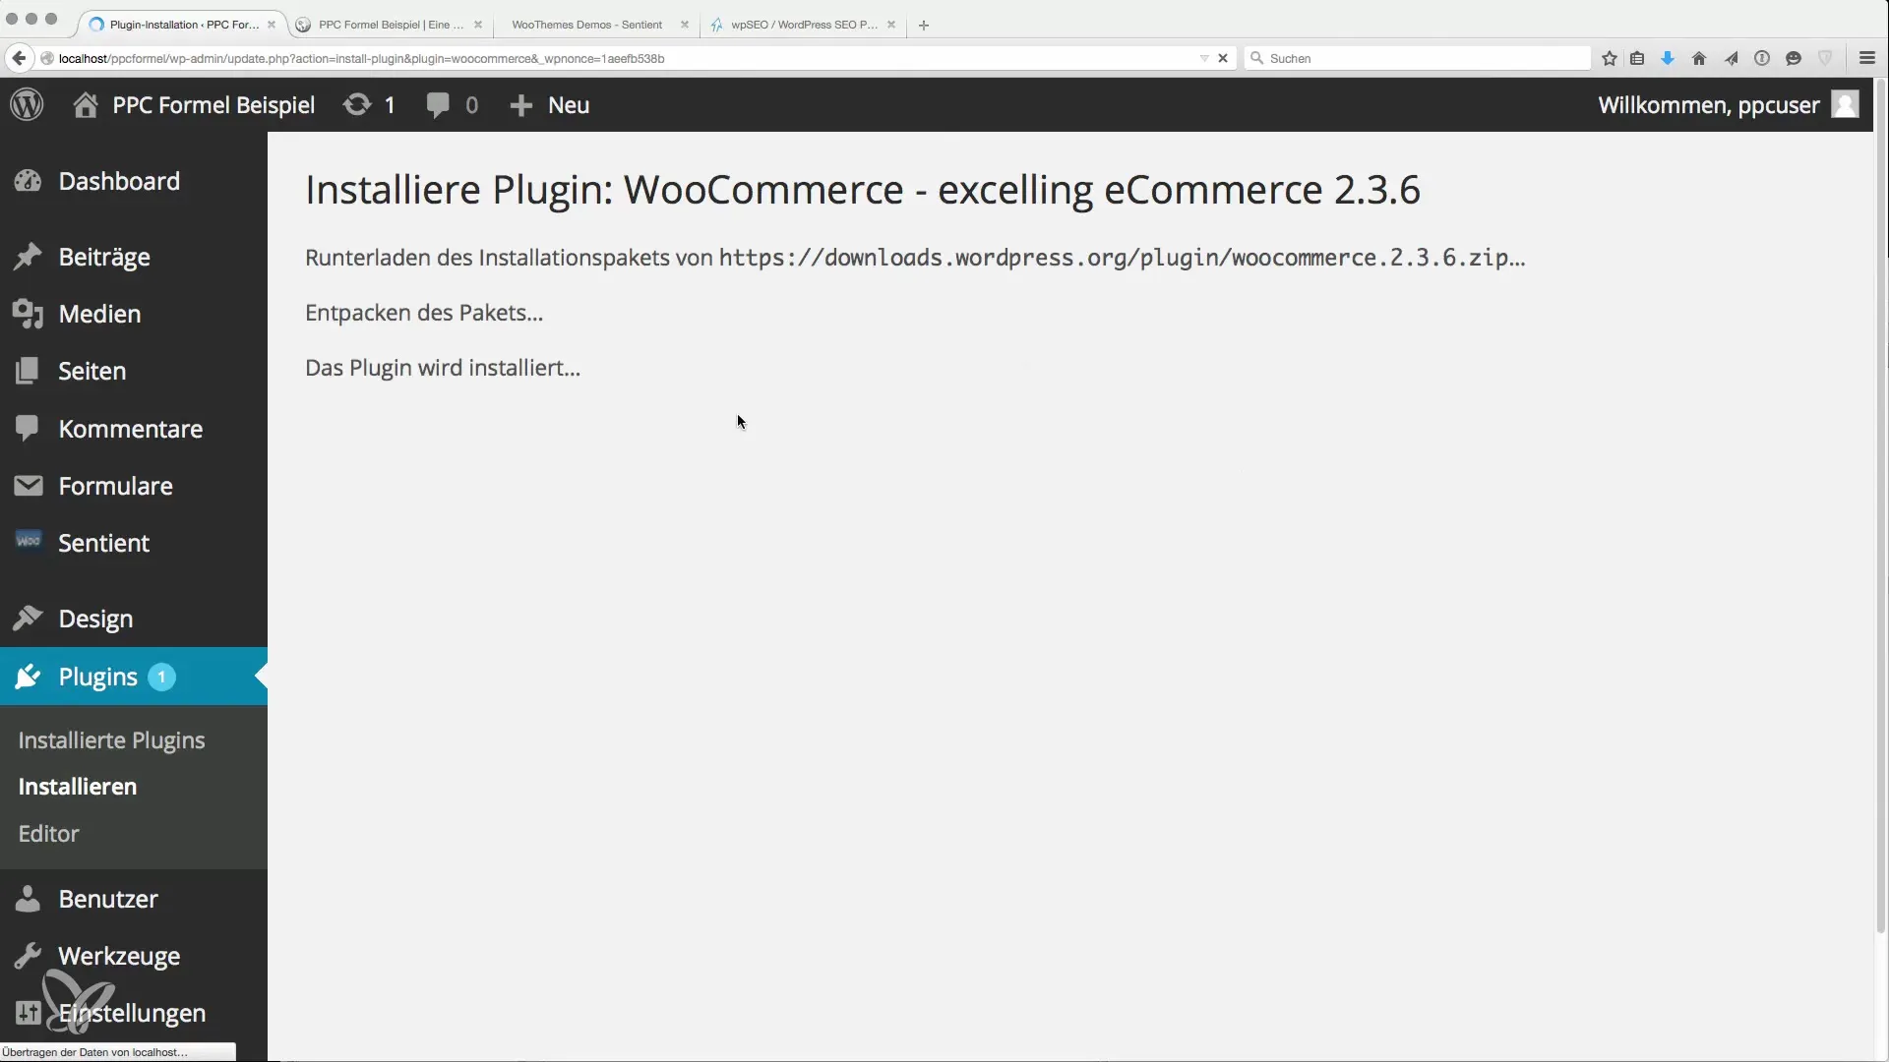Viewport: 1889px width, 1062px height.
Task: Open plugin Editor submenu link
Action: click(x=48, y=833)
